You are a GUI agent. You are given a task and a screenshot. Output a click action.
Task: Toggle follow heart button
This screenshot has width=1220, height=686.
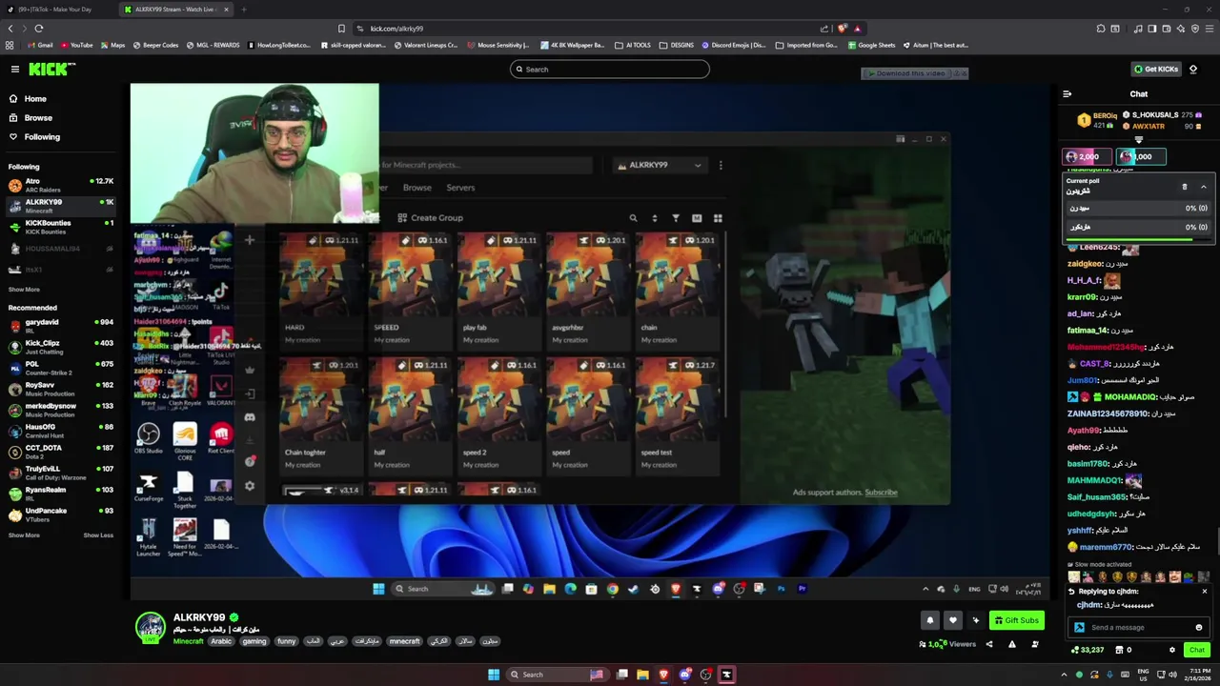(x=952, y=620)
